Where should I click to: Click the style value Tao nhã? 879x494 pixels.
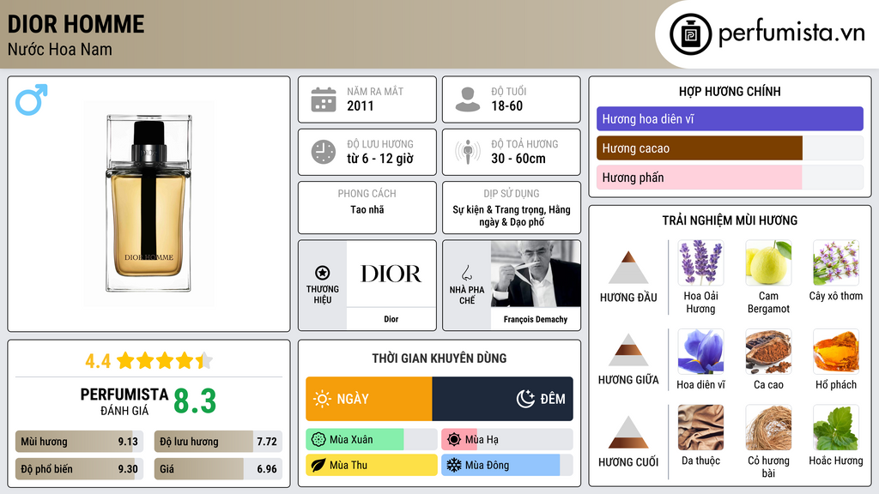coord(367,209)
